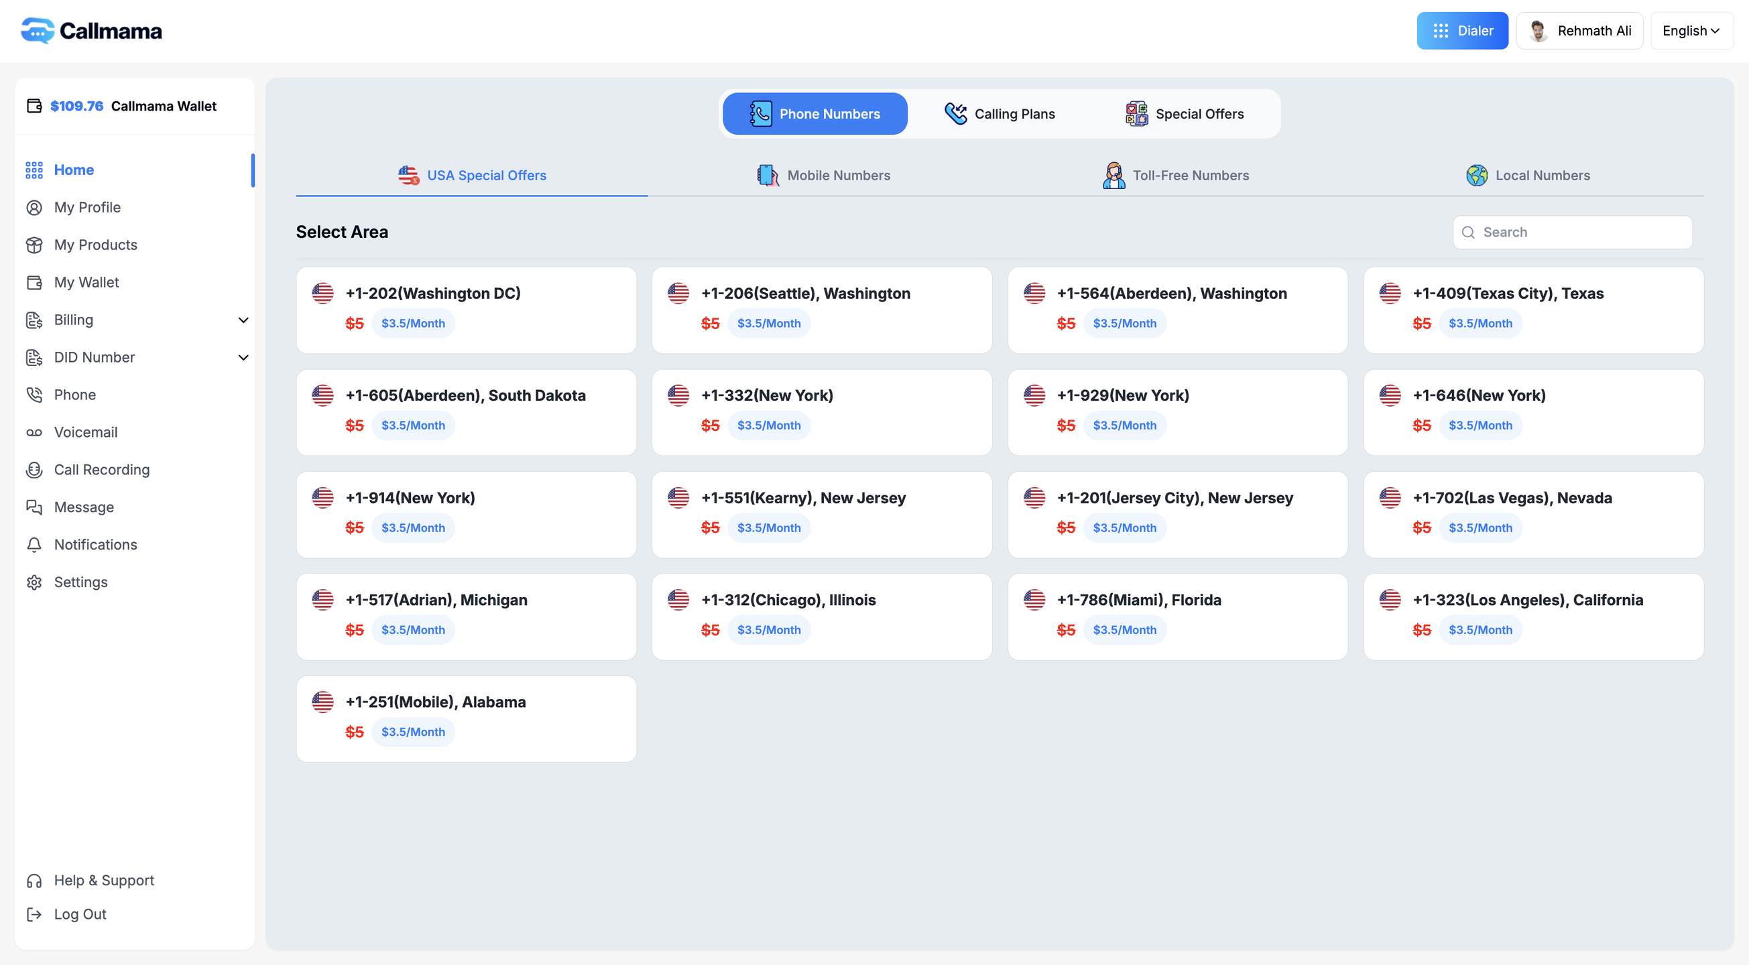Click the Dialer button
The image size is (1749, 965).
tap(1462, 31)
